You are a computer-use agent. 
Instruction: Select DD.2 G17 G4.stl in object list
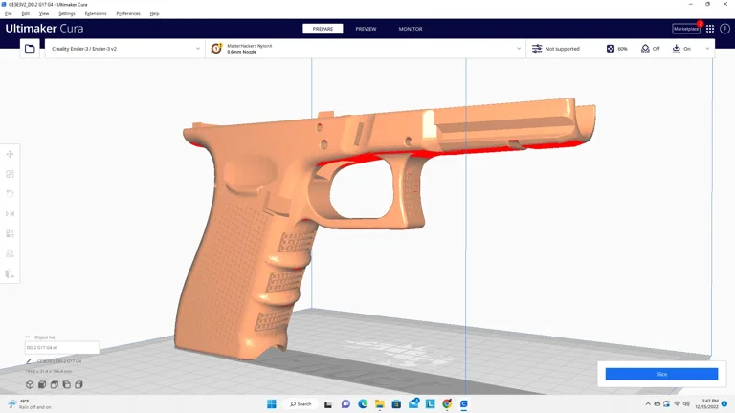pos(61,348)
